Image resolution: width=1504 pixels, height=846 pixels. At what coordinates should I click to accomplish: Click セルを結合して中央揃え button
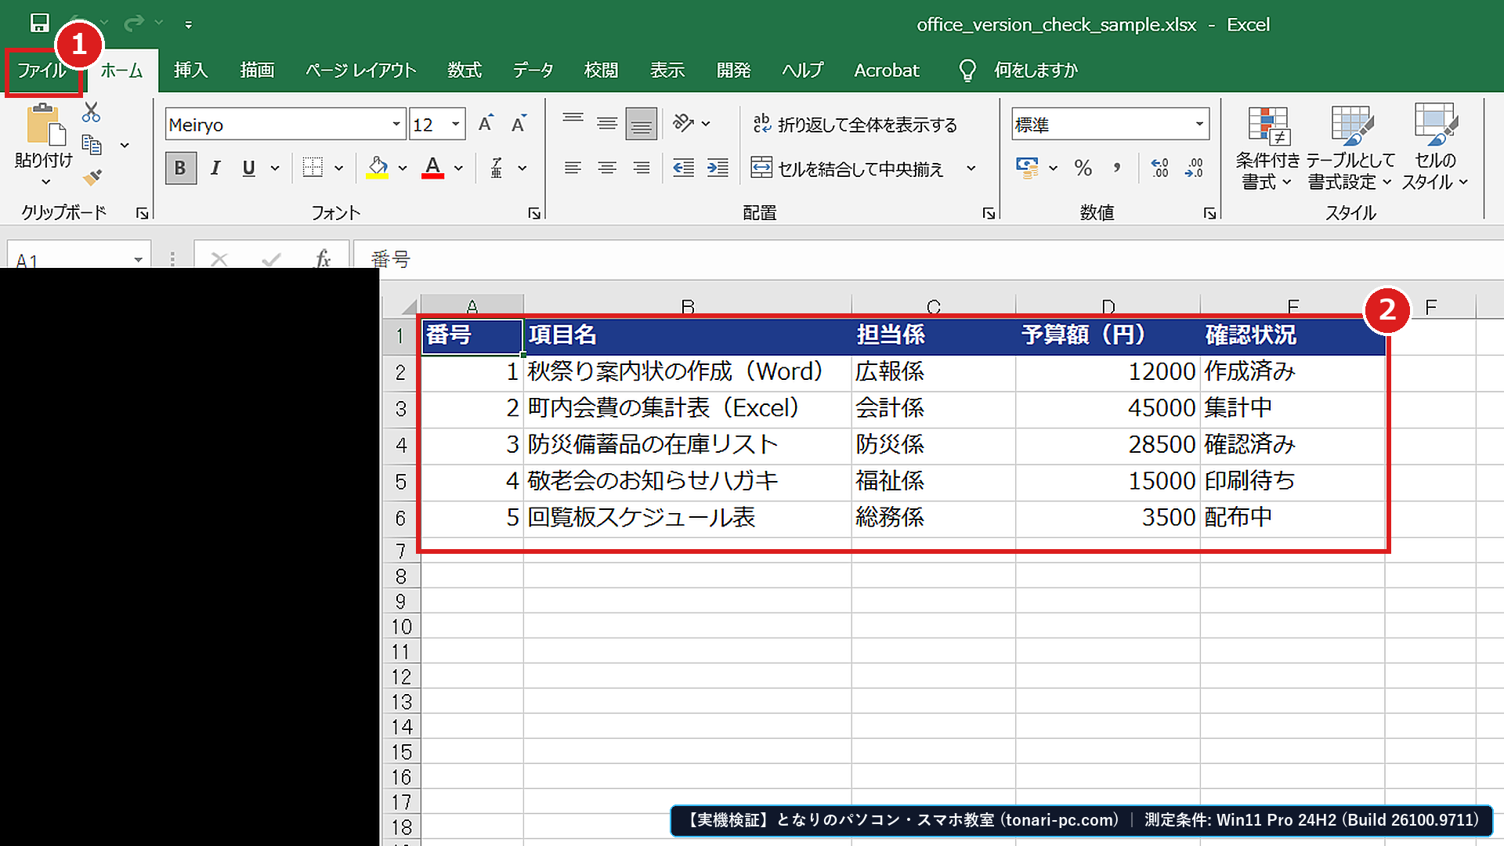point(847,168)
